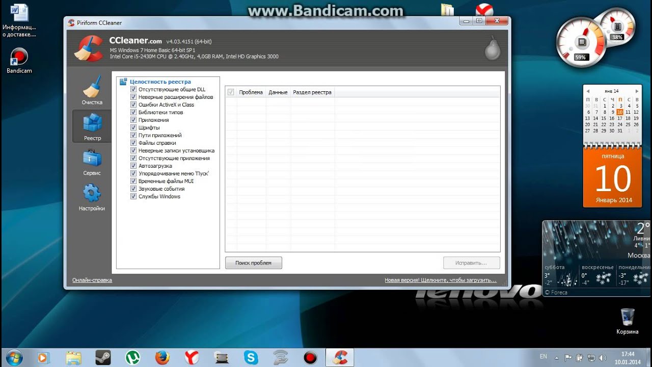Screen dimensions: 652x367
Task: Toggle Библиотеки типов checkbox
Action: pos(133,112)
